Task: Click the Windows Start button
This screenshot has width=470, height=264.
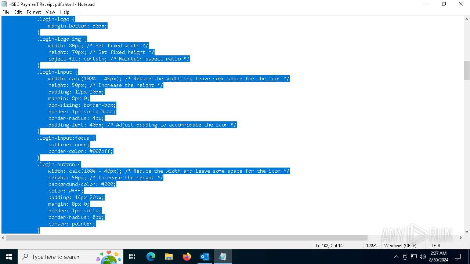Action: [x=9, y=257]
